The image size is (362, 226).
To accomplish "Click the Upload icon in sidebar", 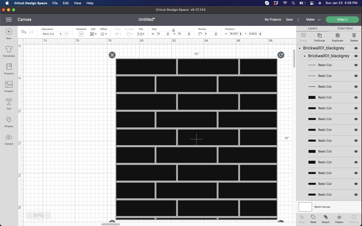I will coord(9,139).
